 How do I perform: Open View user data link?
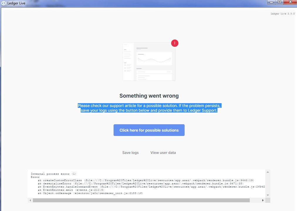[x=163, y=153]
